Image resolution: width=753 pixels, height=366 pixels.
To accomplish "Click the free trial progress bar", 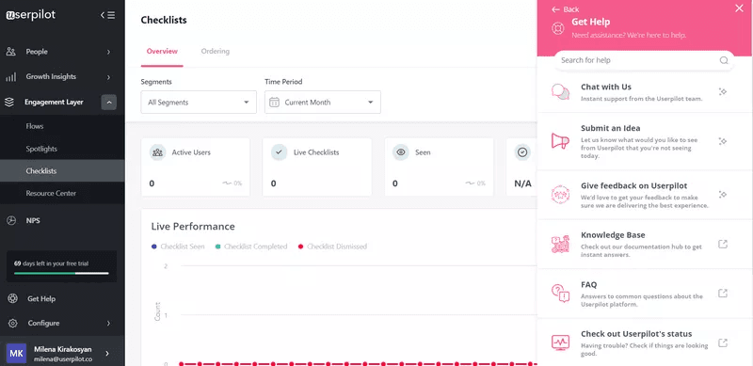I will 61,273.
